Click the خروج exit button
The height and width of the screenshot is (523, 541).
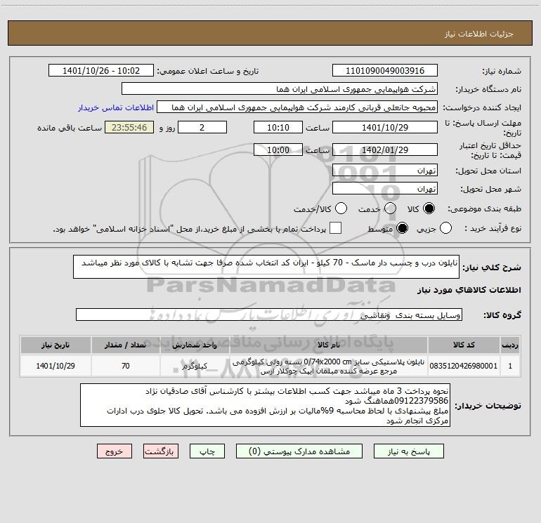click(115, 451)
